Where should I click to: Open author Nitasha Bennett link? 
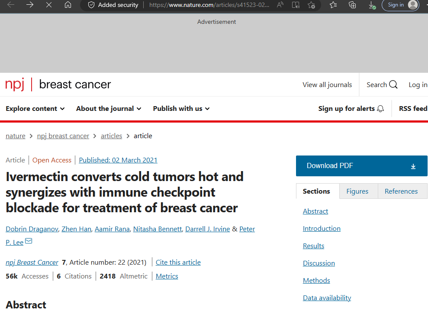pyautogui.click(x=158, y=229)
